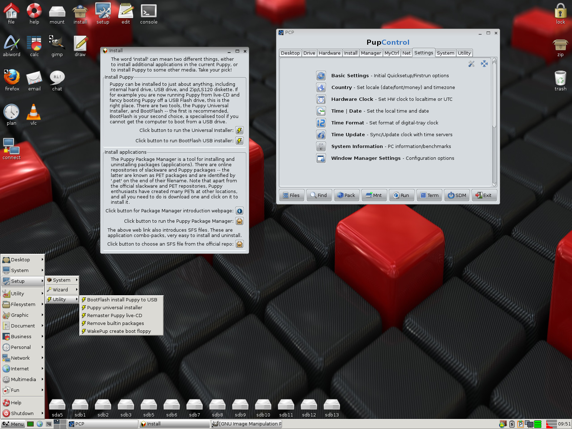Screen dimensions: 572x429
Task: Expand the Wizard submenu under Setup
Action: [x=62, y=290]
